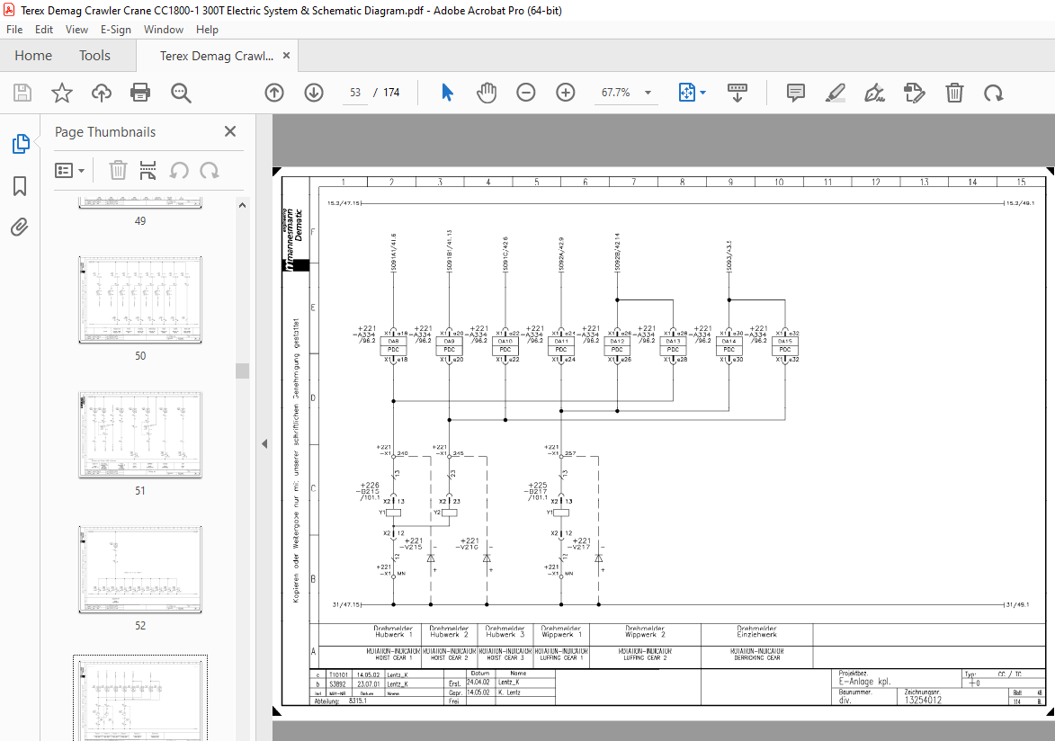1055x741 pixels.
Task: Click the fit page view icon
Action: point(686,93)
